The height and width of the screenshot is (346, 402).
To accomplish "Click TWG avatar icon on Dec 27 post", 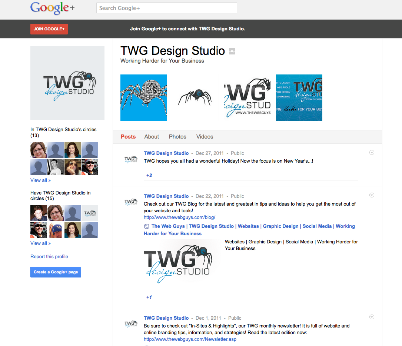I will point(131,159).
